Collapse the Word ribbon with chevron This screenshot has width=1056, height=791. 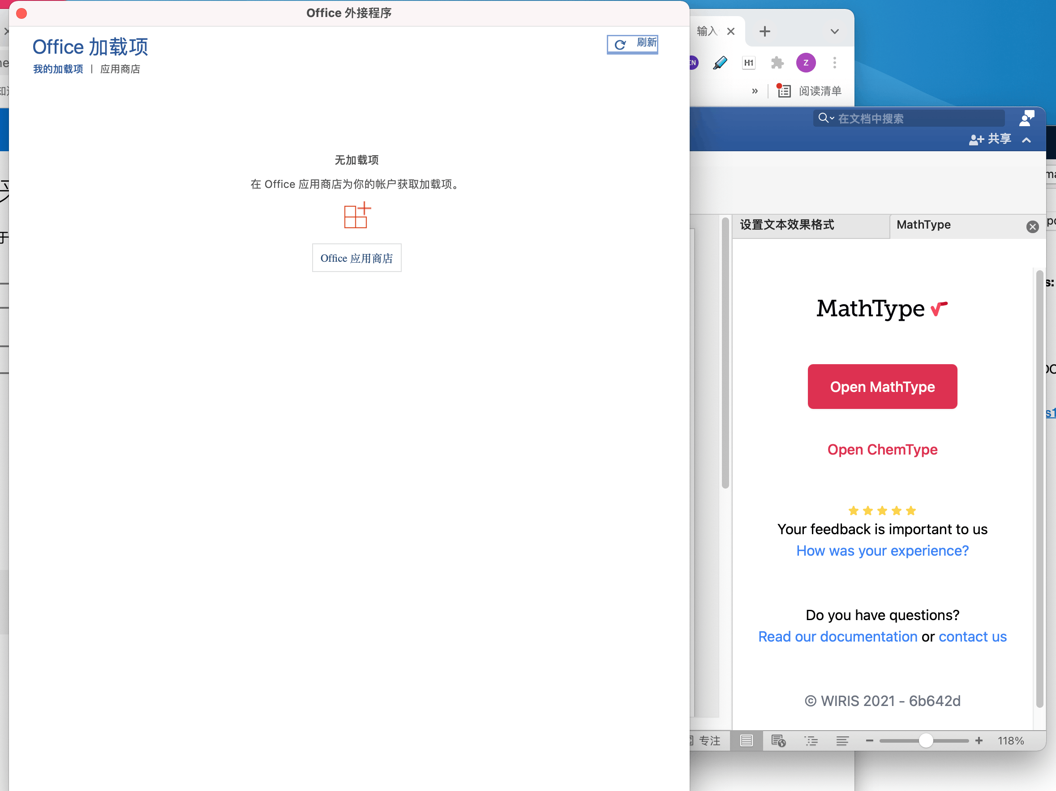click(1026, 140)
